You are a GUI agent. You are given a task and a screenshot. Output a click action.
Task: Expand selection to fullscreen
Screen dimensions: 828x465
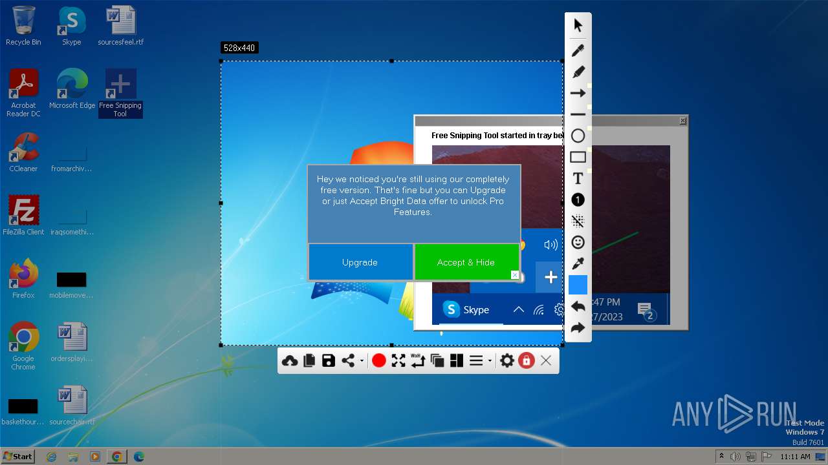[x=398, y=360]
